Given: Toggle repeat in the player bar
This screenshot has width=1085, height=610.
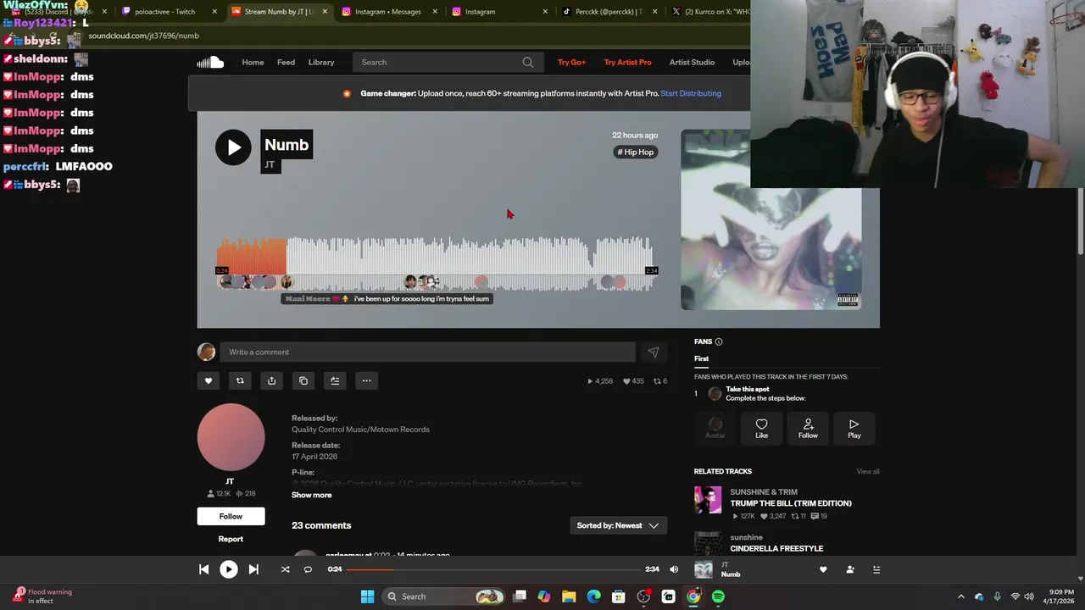Looking at the screenshot, I should point(308,569).
